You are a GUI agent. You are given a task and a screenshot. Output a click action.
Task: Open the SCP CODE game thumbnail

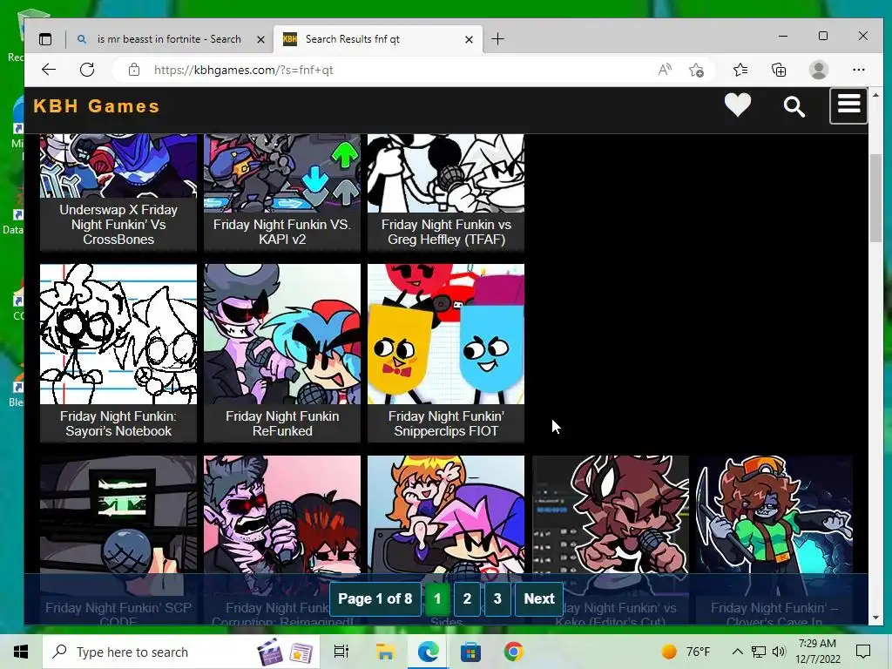coord(118,515)
